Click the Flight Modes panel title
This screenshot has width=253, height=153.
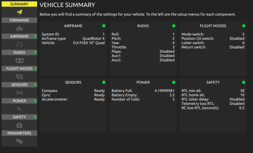[213, 26]
